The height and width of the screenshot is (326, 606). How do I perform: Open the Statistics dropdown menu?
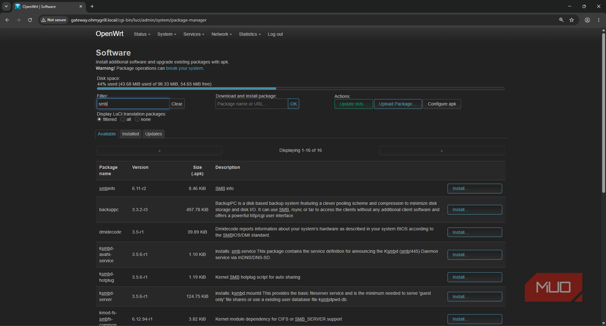pos(250,34)
